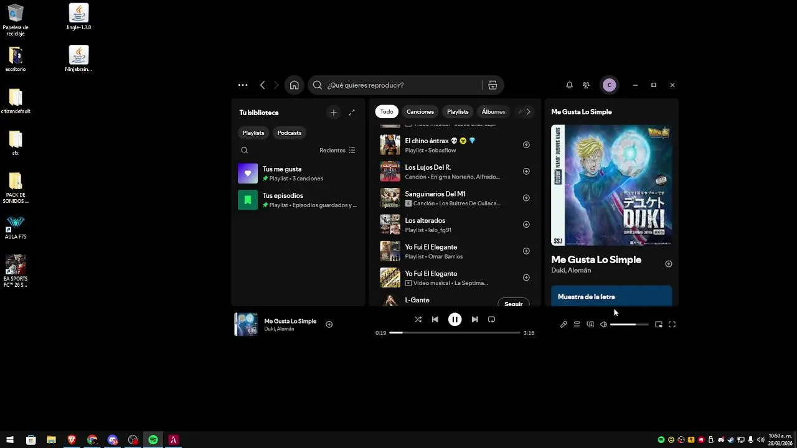797x448 pixels.
Task: Toggle repeat mode
Action: point(491,319)
